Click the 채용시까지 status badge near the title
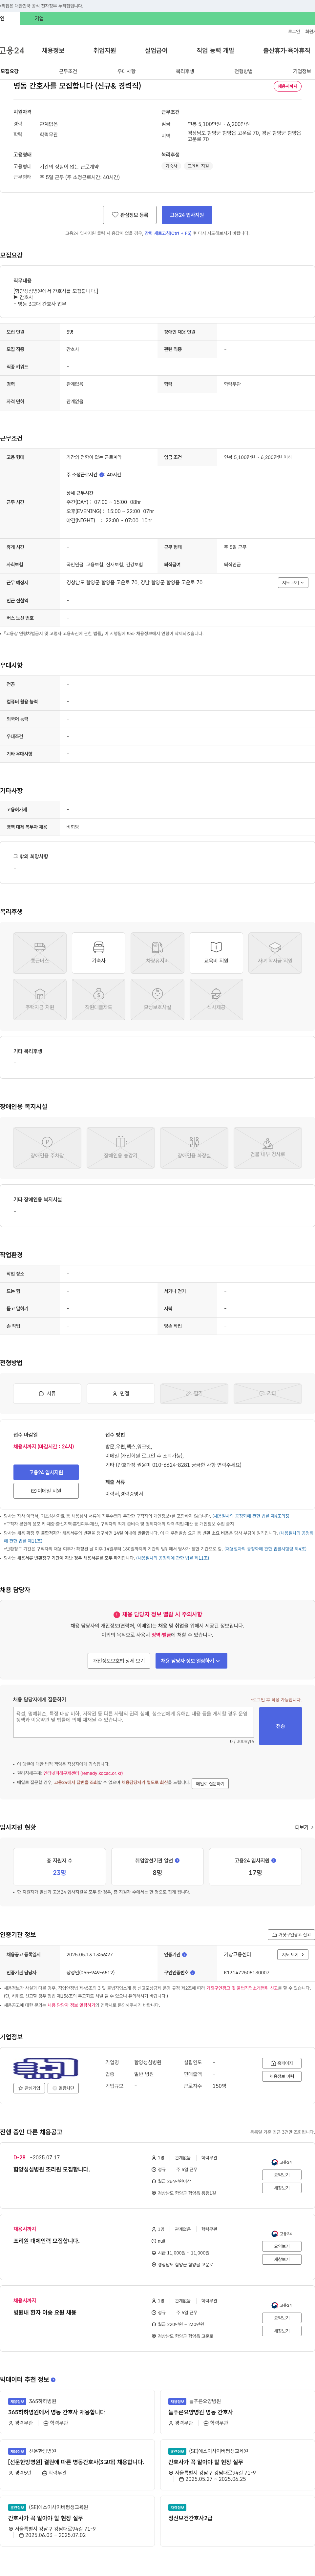This screenshot has width=315, height=2576. click(x=287, y=86)
